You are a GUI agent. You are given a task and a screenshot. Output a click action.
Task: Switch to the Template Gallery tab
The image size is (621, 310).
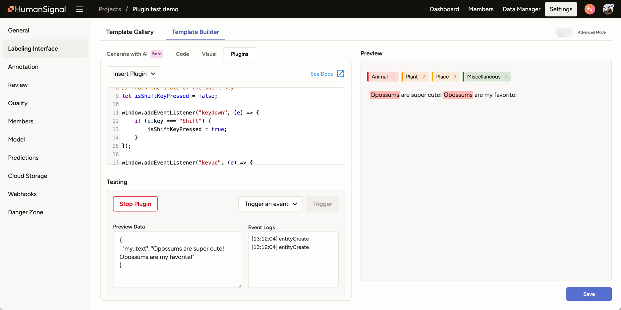(x=130, y=32)
